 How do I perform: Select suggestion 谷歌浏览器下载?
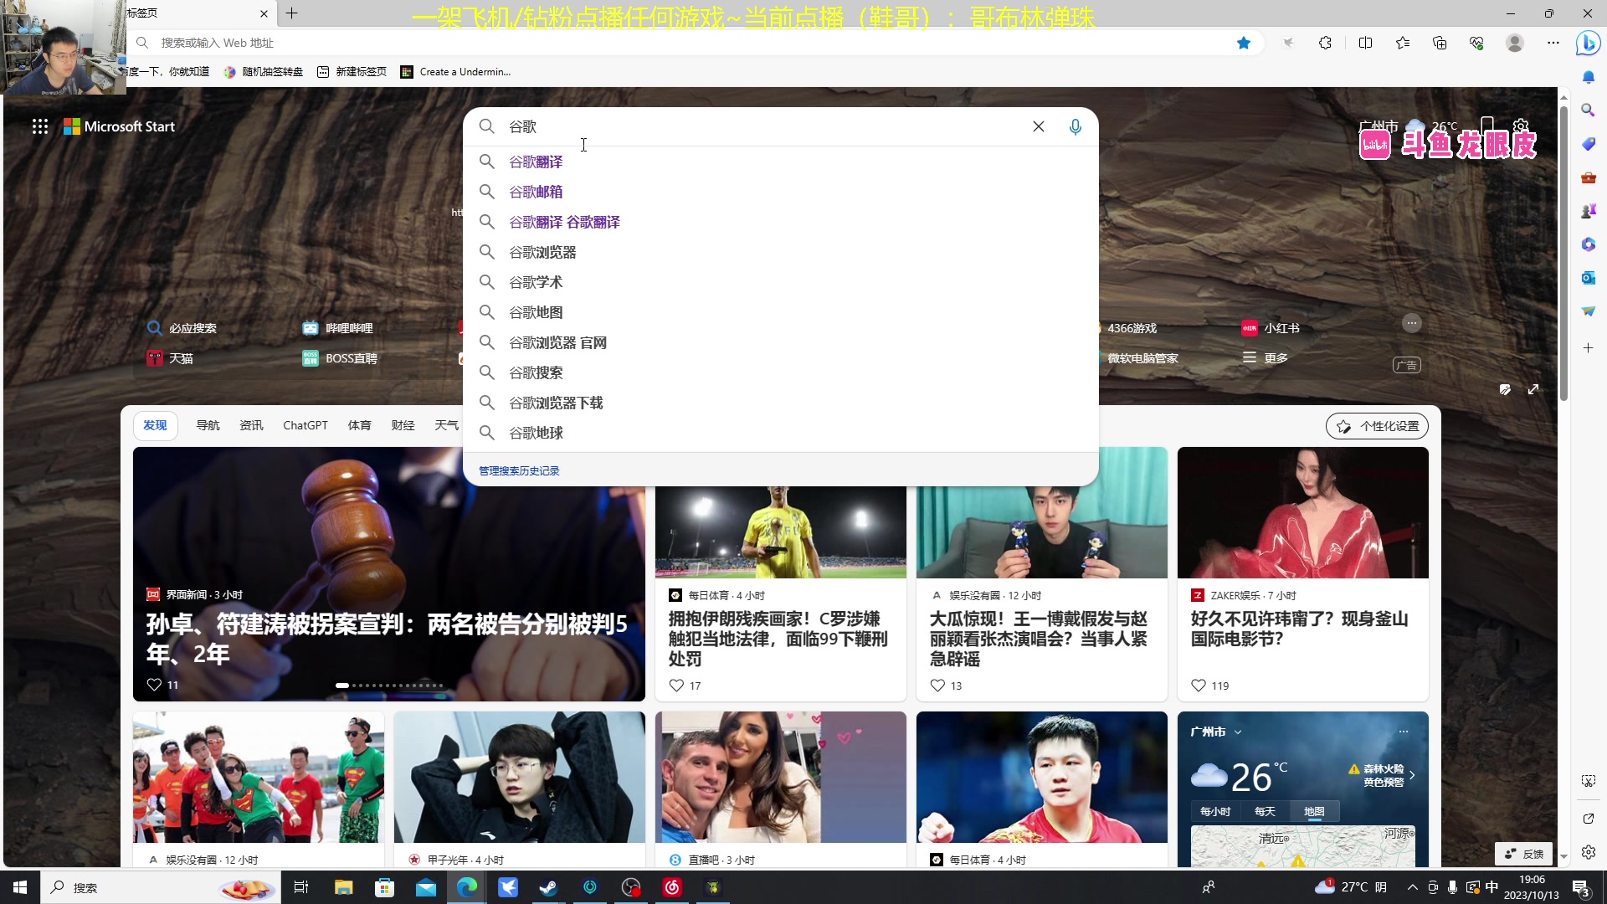pos(781,403)
